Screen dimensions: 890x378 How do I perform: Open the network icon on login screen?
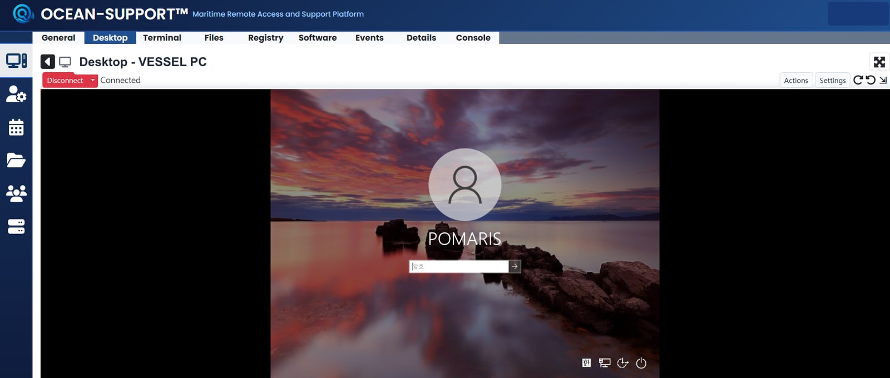coord(605,363)
